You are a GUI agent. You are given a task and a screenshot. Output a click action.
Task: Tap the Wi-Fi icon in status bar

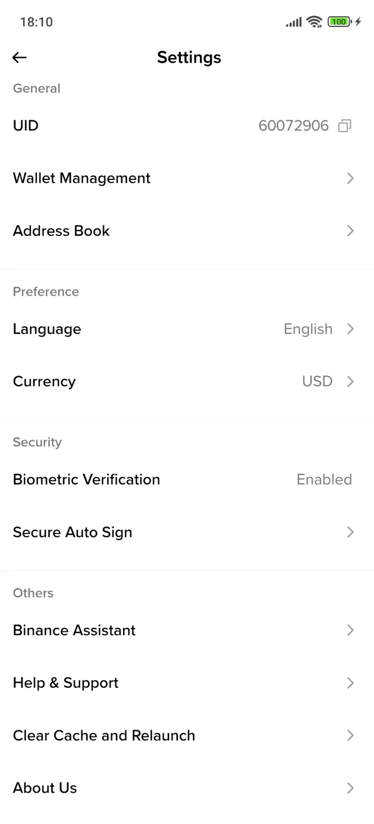tap(314, 22)
